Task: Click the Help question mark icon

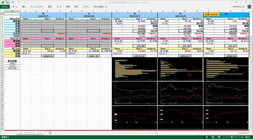Action: (x=231, y=3)
